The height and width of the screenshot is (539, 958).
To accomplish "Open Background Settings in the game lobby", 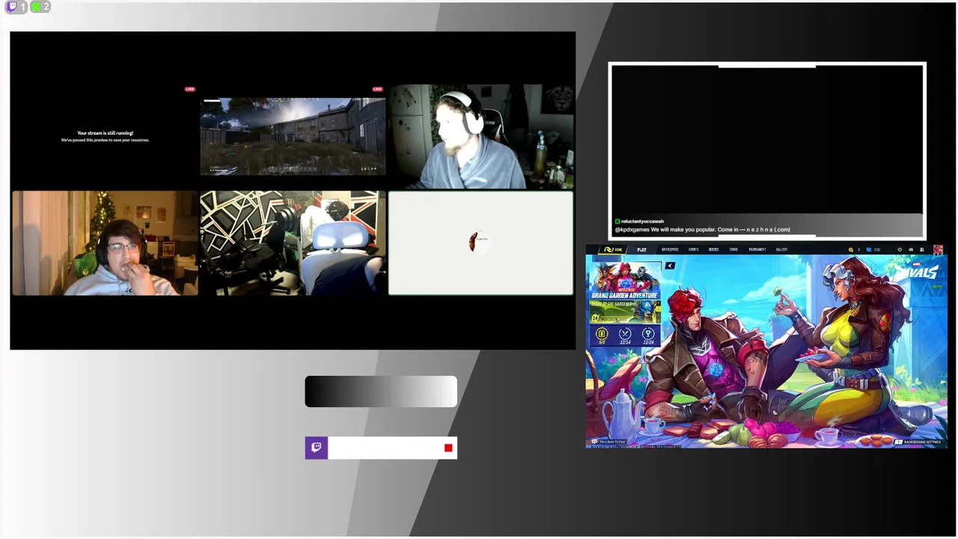I will pos(919,442).
